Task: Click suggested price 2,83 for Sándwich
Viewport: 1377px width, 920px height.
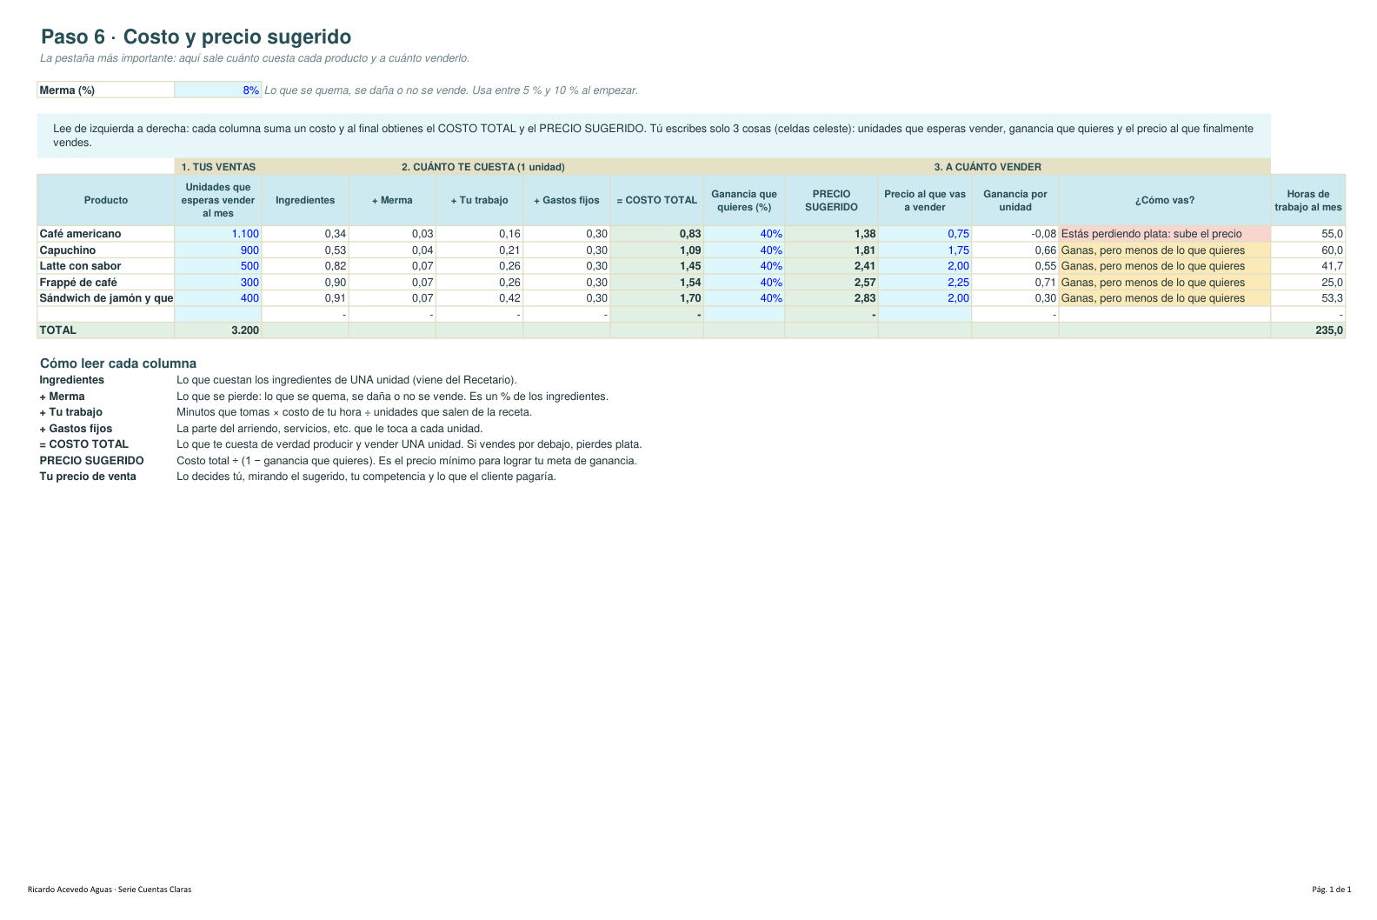Action: (831, 298)
